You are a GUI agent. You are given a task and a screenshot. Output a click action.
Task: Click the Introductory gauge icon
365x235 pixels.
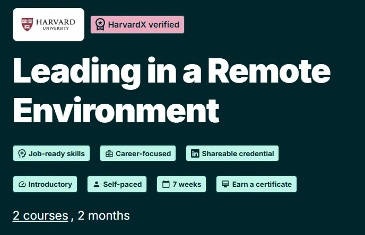22,184
